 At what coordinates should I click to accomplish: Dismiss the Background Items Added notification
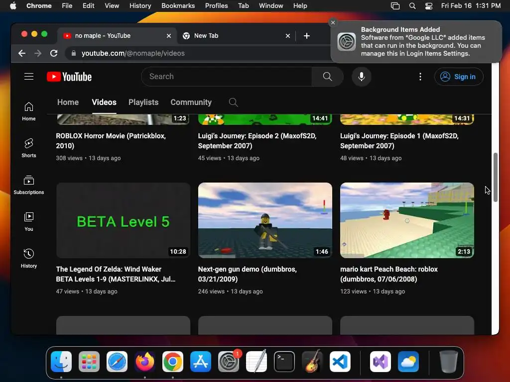click(x=333, y=22)
